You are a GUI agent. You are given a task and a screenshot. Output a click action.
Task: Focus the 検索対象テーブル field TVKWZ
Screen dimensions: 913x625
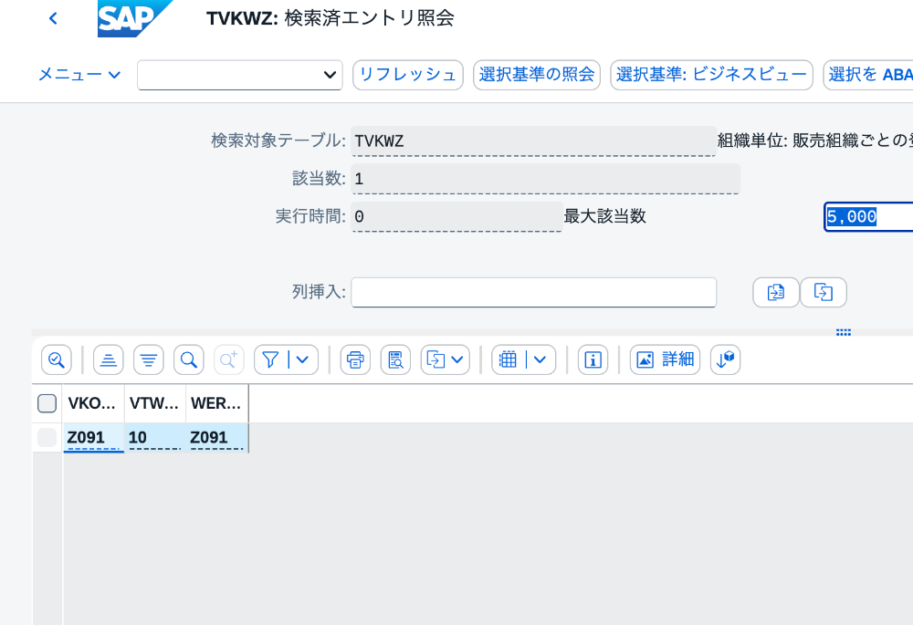click(533, 141)
